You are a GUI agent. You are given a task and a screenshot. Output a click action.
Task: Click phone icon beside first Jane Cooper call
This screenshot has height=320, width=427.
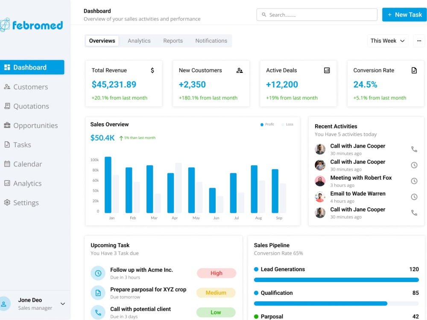pyautogui.click(x=414, y=149)
